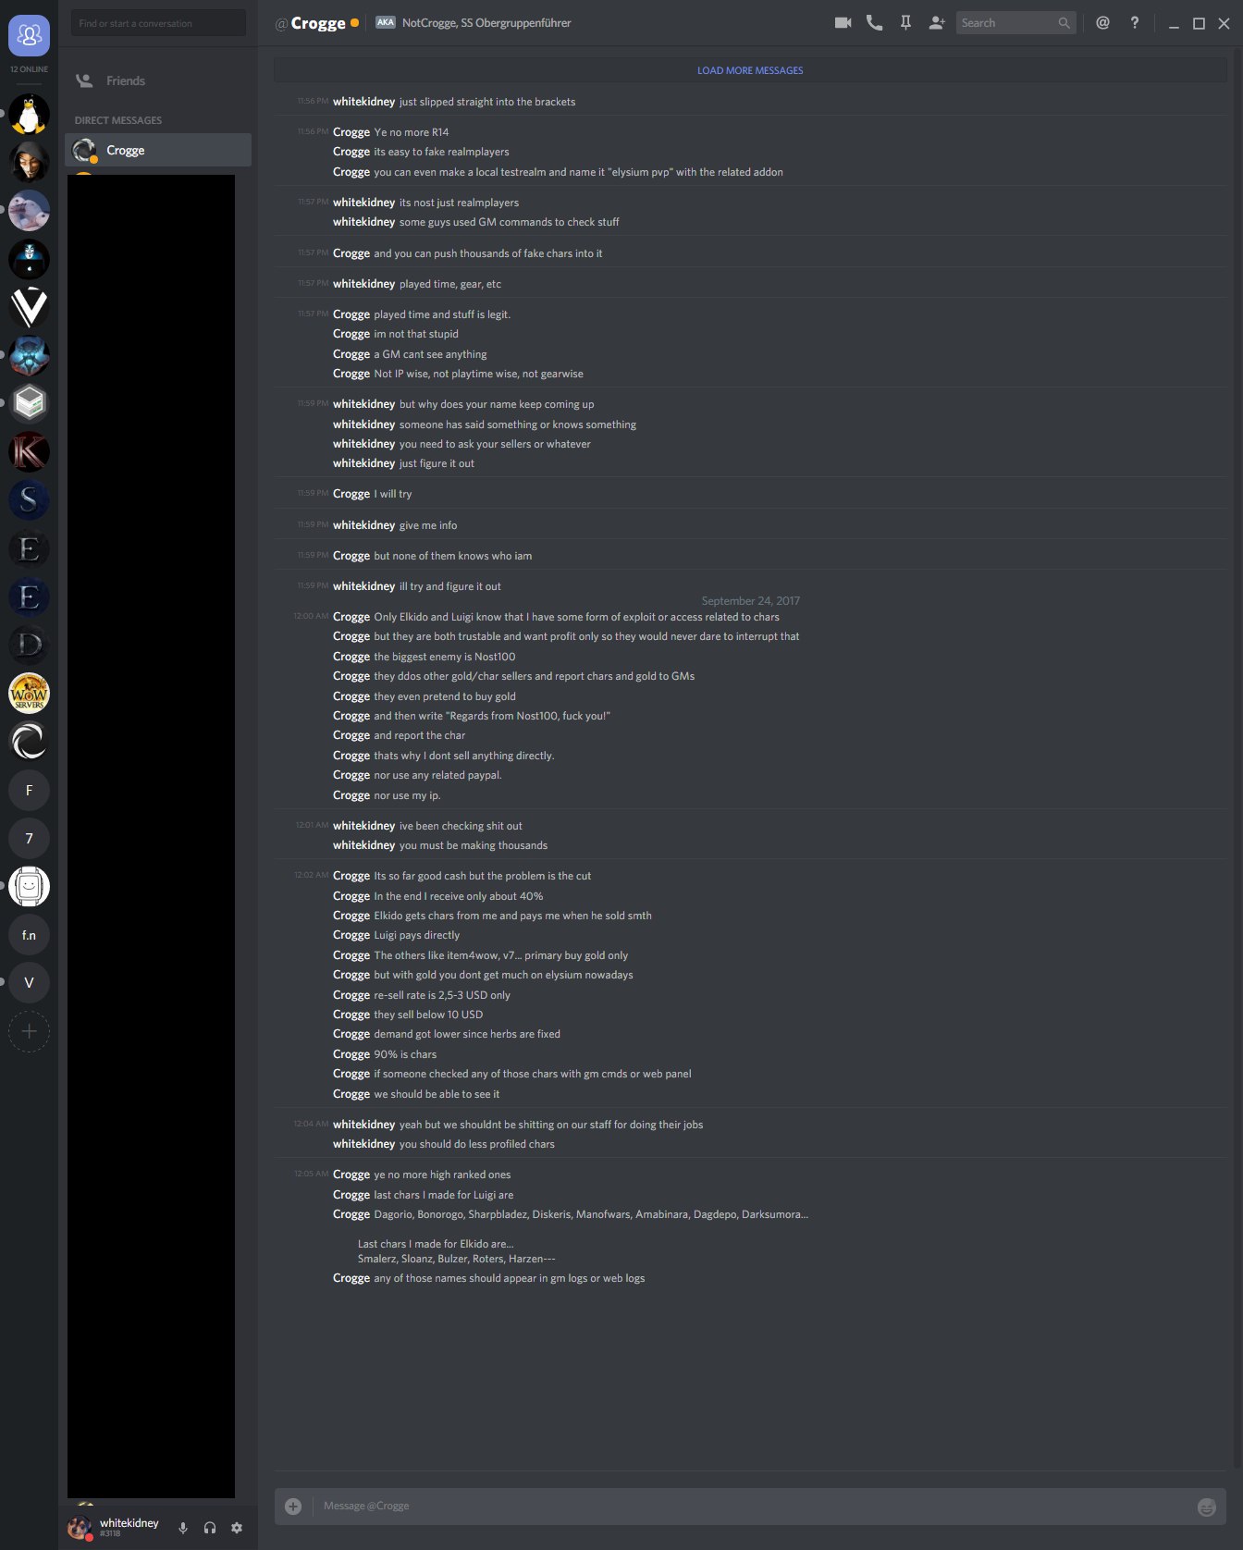Image resolution: width=1243 pixels, height=1550 pixels.
Task: Toggle microphone mute
Action: pyautogui.click(x=183, y=1528)
